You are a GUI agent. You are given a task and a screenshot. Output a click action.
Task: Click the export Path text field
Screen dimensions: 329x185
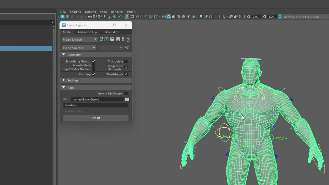click(x=97, y=99)
